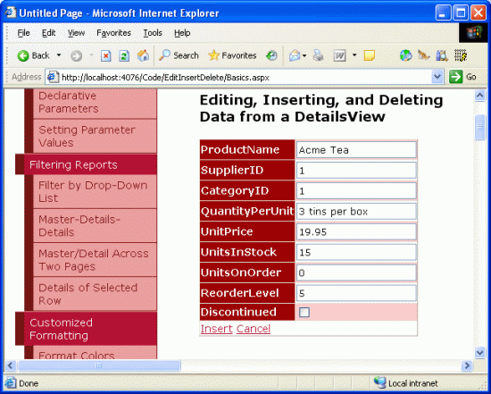Click the Mail envelope icon
This screenshot has height=394, width=491.
click(295, 55)
